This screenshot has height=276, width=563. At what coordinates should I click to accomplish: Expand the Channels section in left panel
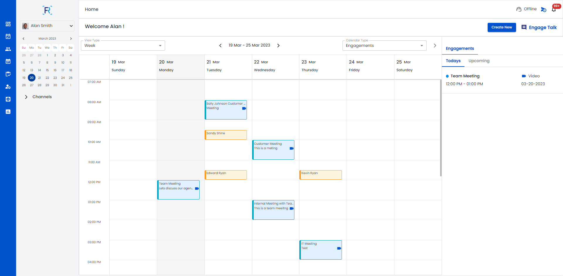click(x=26, y=97)
